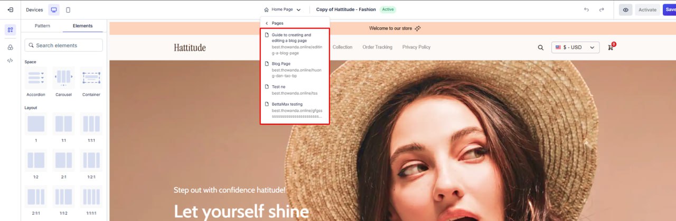Click the redo arrow icon
The height and width of the screenshot is (221, 676).
602,9
